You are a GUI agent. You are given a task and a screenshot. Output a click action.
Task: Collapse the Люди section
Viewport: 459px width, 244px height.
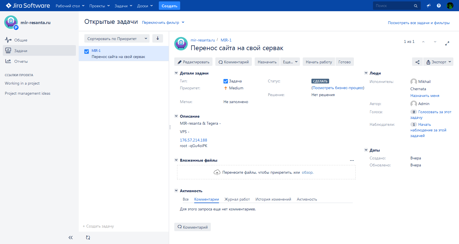click(x=366, y=73)
